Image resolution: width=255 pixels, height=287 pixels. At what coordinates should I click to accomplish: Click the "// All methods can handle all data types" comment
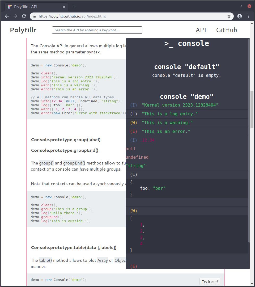click(x=72, y=97)
